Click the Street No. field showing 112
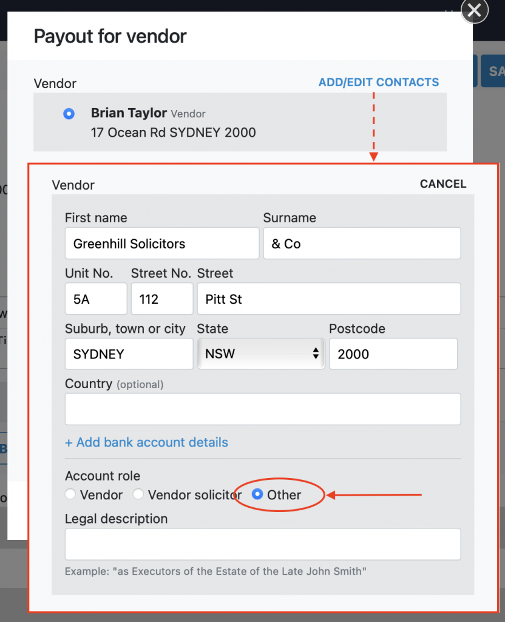Screen dimensions: 505x622 point(161,299)
